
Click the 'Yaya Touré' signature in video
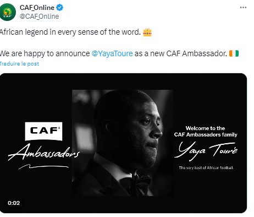(x=206, y=150)
